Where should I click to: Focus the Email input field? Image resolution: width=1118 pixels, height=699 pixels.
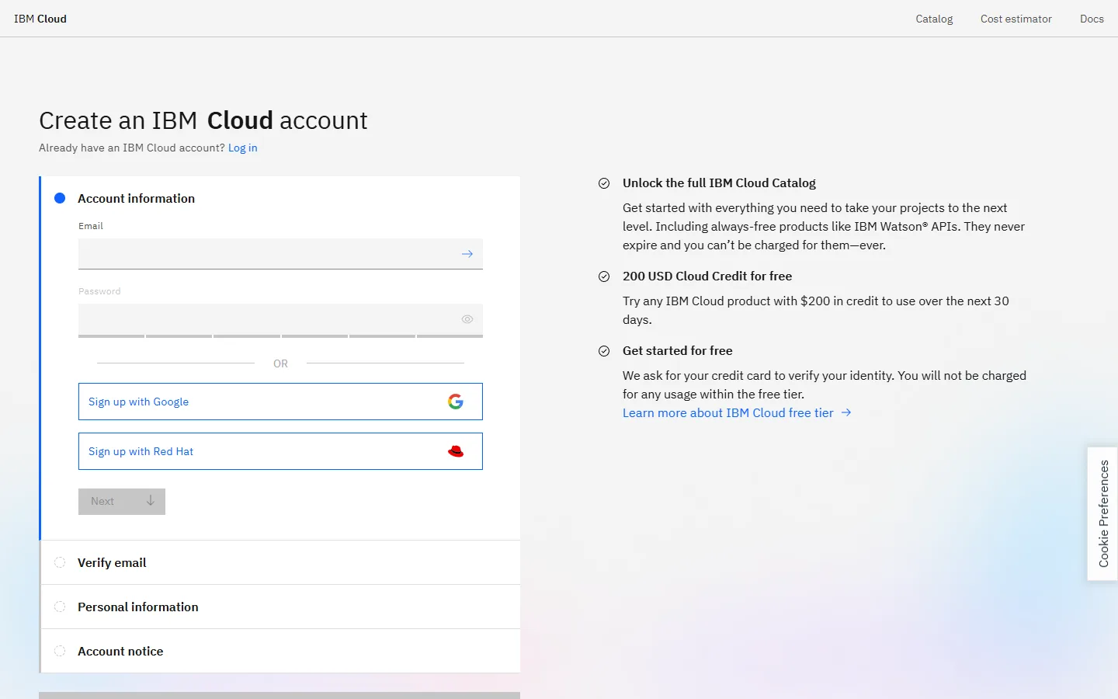tap(280, 254)
